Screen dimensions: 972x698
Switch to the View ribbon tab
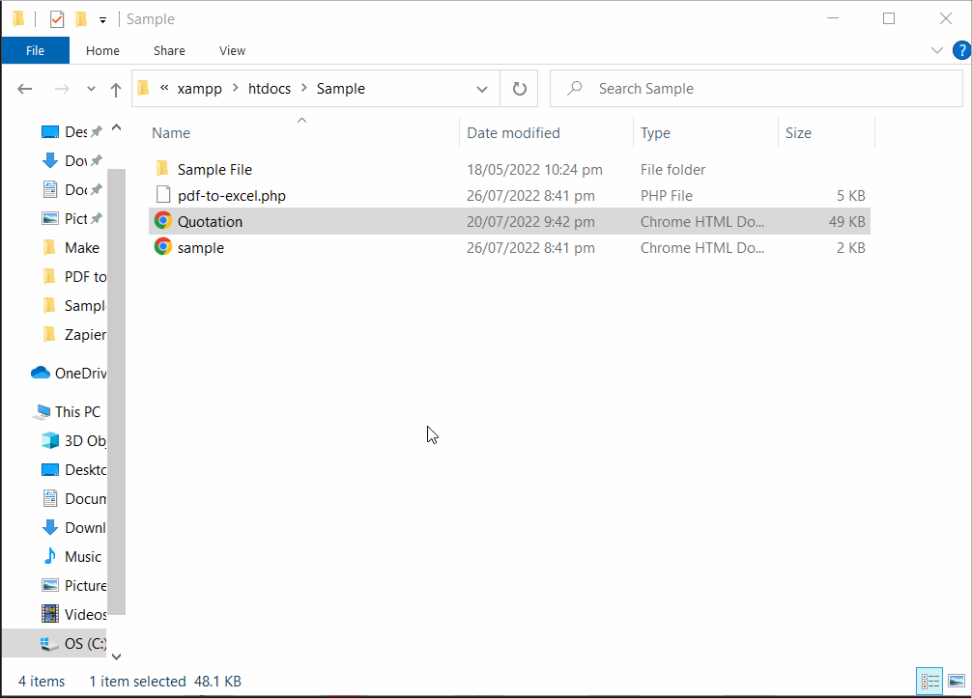coord(233,51)
